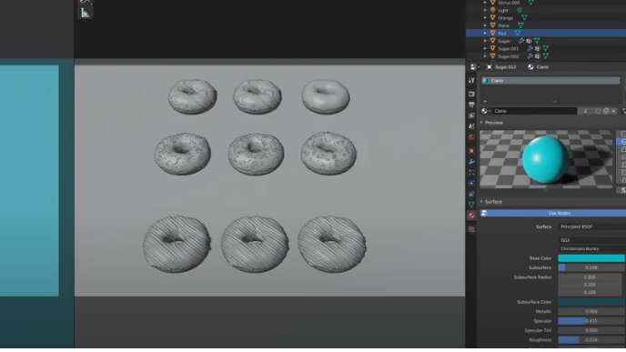The height and width of the screenshot is (352, 626).
Task: Click the particle icon on the Sugar row
Action: (529, 41)
